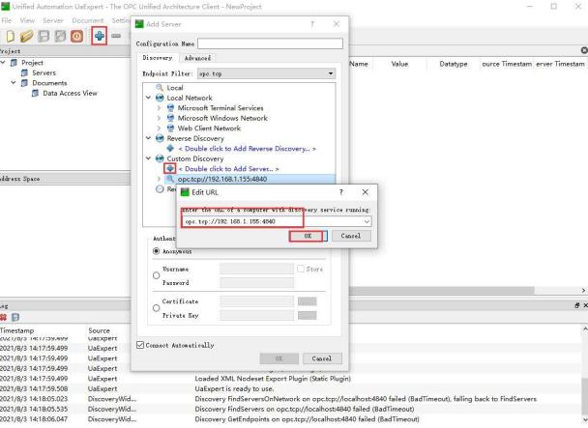The image size is (588, 428).
Task: Click the Reverse Discovery globe icon
Action: pyautogui.click(x=160, y=138)
